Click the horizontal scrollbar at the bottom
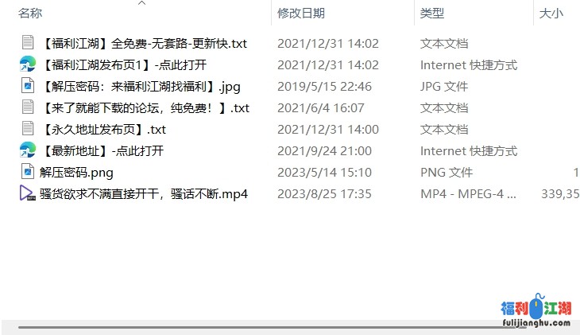Viewport: 580px width, 335px height. pos(259,327)
